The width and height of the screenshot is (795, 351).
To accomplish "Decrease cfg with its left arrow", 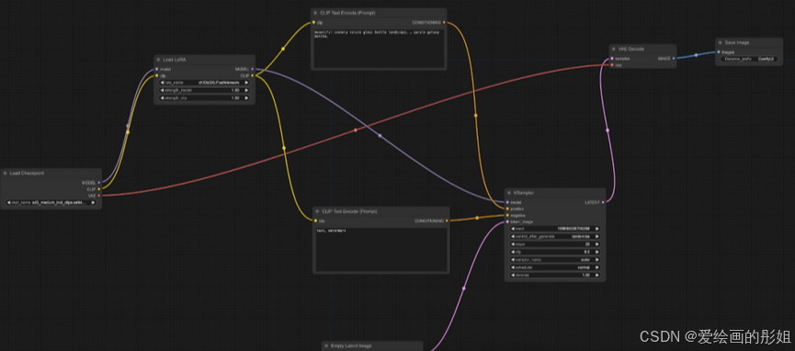I will point(513,252).
